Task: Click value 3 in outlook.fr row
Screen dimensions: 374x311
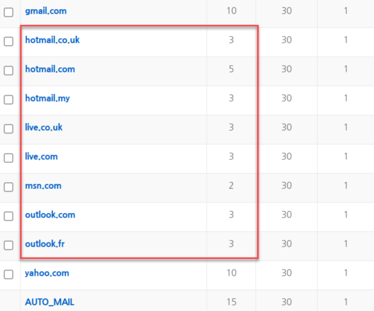Action: [x=231, y=244]
